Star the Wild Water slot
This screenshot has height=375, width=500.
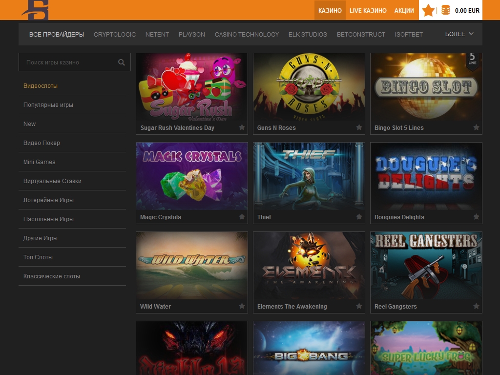[x=242, y=306]
